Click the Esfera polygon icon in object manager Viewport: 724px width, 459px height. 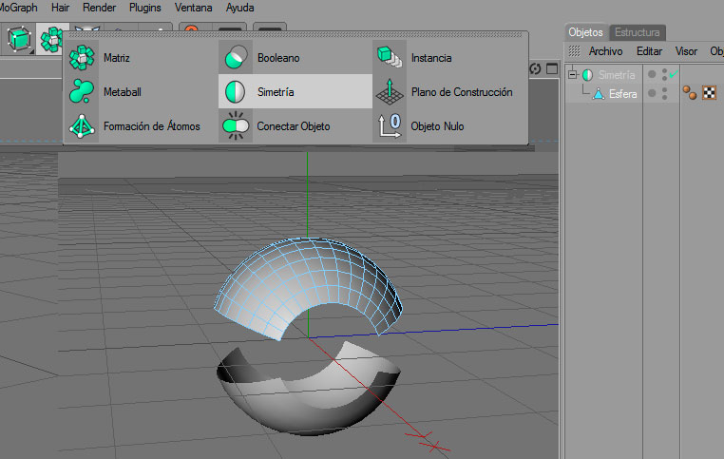[599, 94]
